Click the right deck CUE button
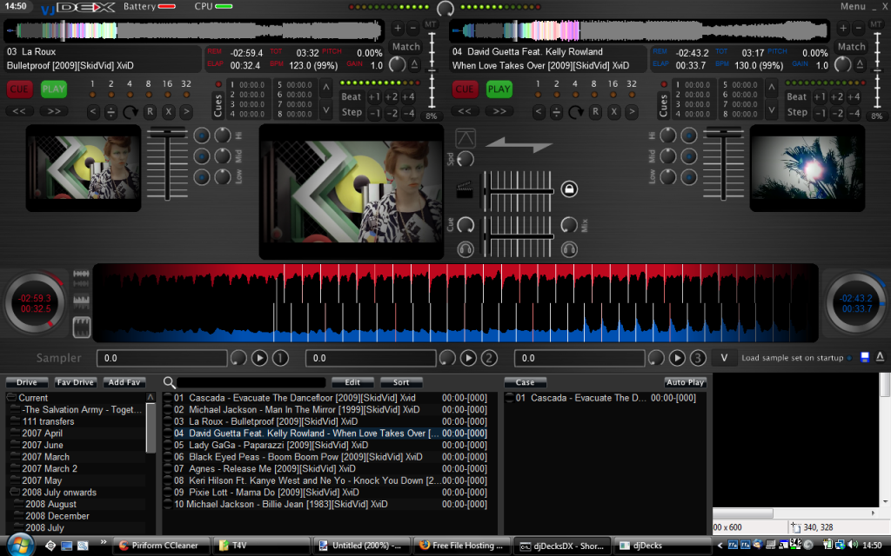The height and width of the screenshot is (556, 891). (465, 89)
